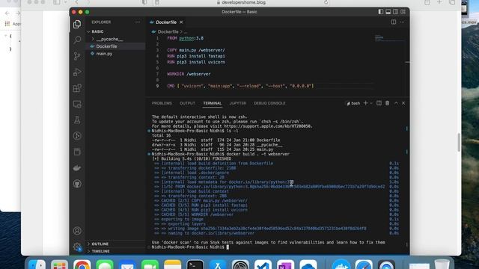The image size is (479, 269).
Task: Open the GitHub view in activity bar
Action: [x=77, y=184]
